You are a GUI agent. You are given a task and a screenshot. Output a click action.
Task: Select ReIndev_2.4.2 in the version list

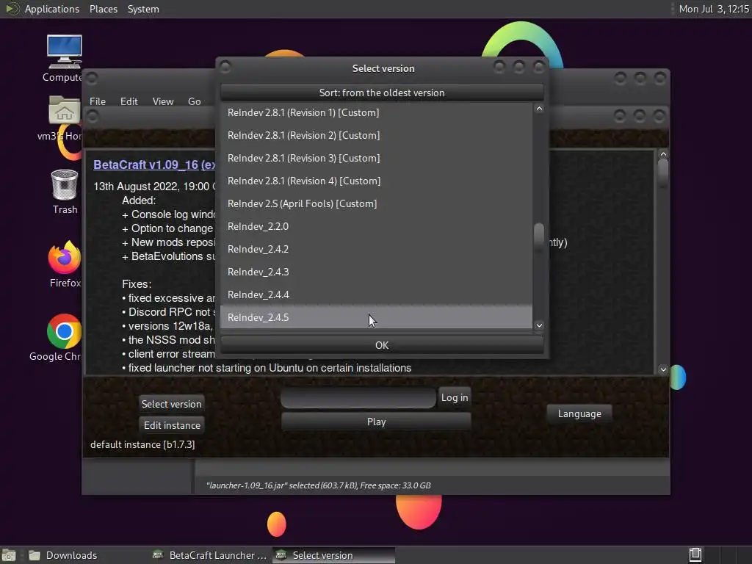coord(376,249)
